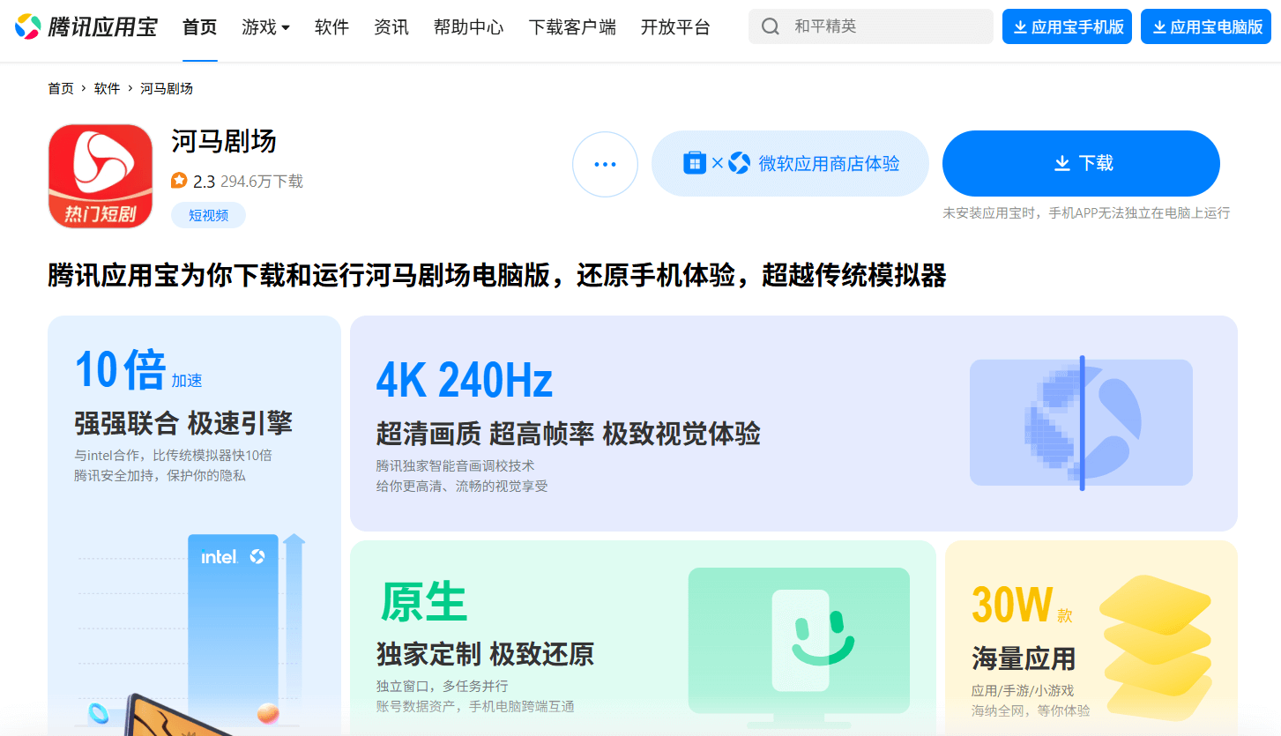Open 开放平台 in the navigation bar
Viewport: 1281px width, 736px height.
675,27
